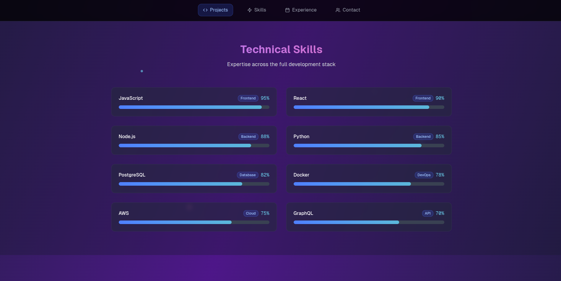Click the JavaScript progress bar
The image size is (561, 281).
pyautogui.click(x=194, y=107)
